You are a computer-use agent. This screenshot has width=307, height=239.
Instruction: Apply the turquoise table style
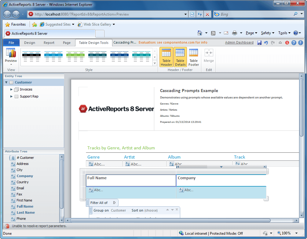click(141, 57)
